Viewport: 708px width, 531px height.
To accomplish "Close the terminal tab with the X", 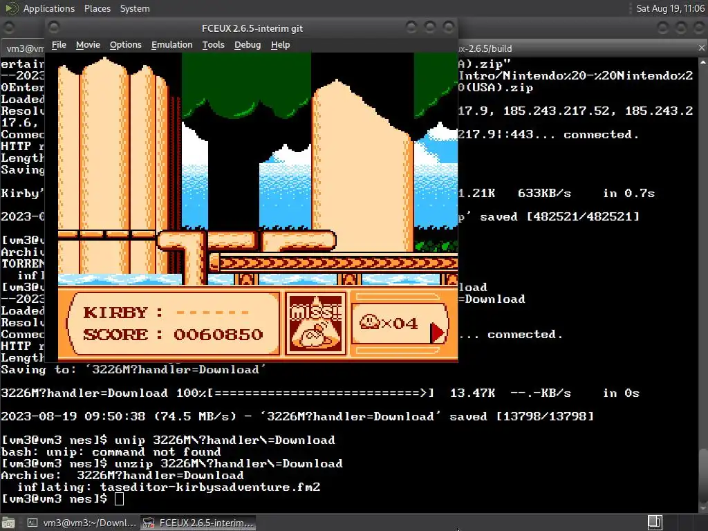I will pos(701,48).
